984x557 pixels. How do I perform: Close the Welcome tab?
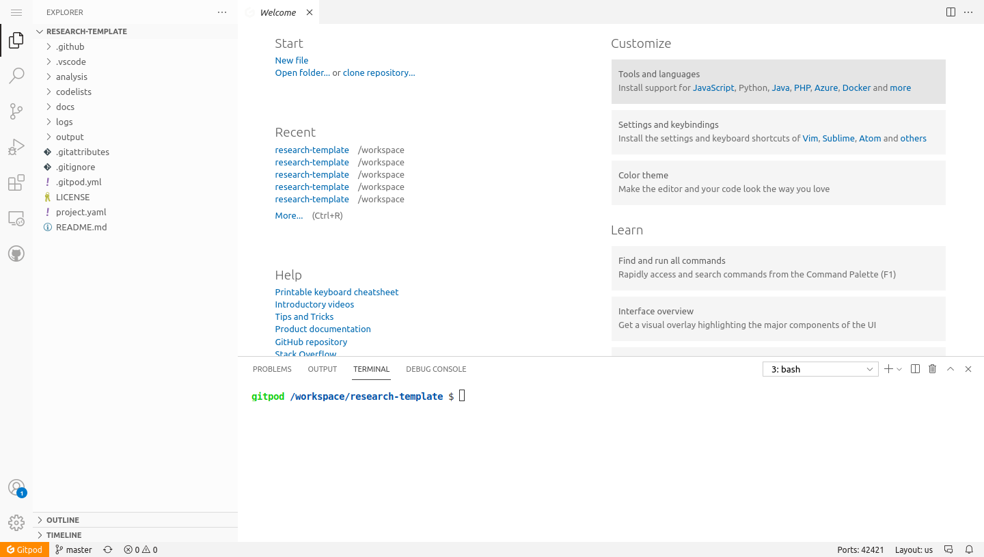click(310, 12)
